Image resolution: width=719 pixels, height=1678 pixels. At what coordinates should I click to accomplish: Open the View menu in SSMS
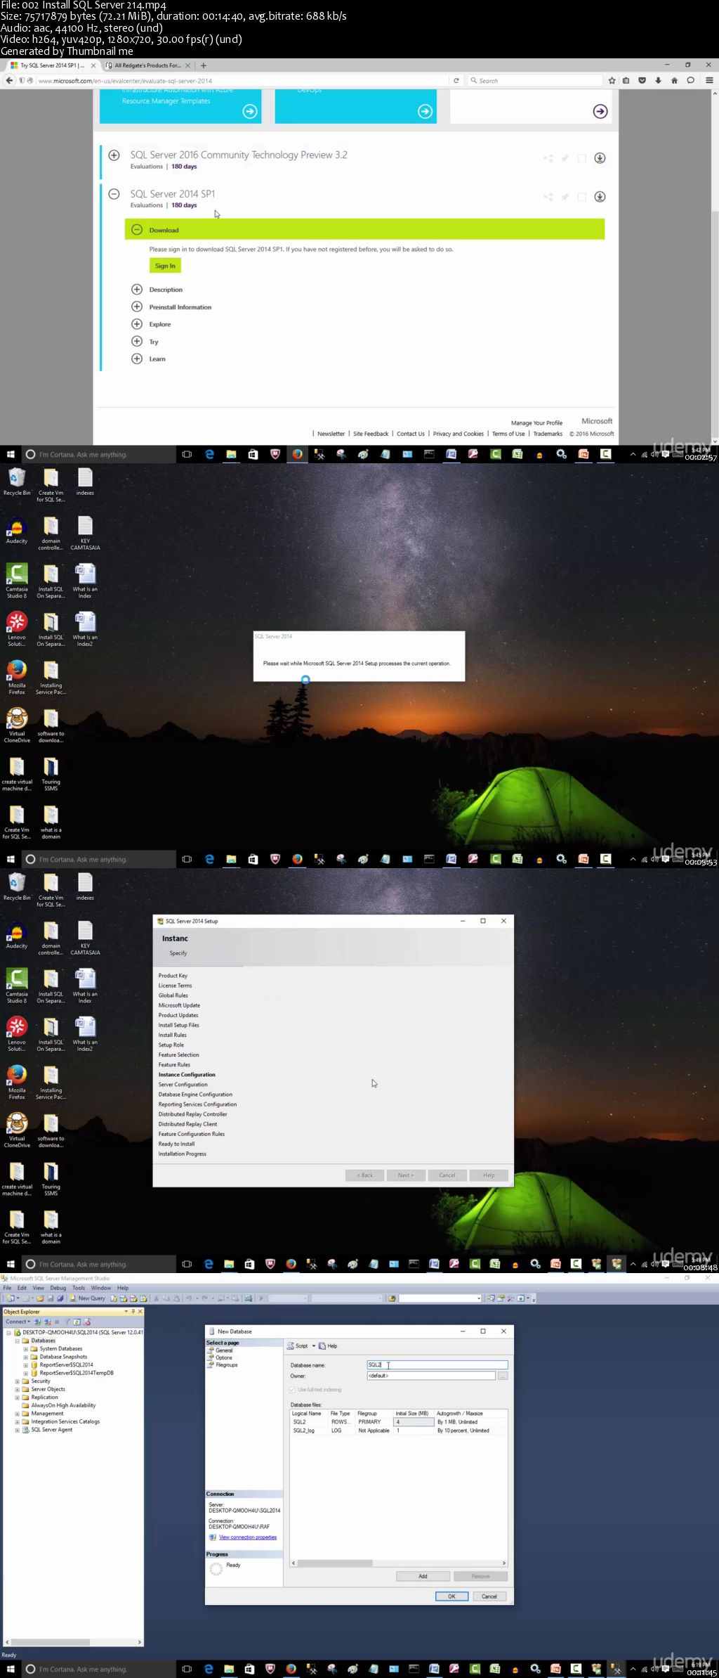click(x=39, y=1288)
